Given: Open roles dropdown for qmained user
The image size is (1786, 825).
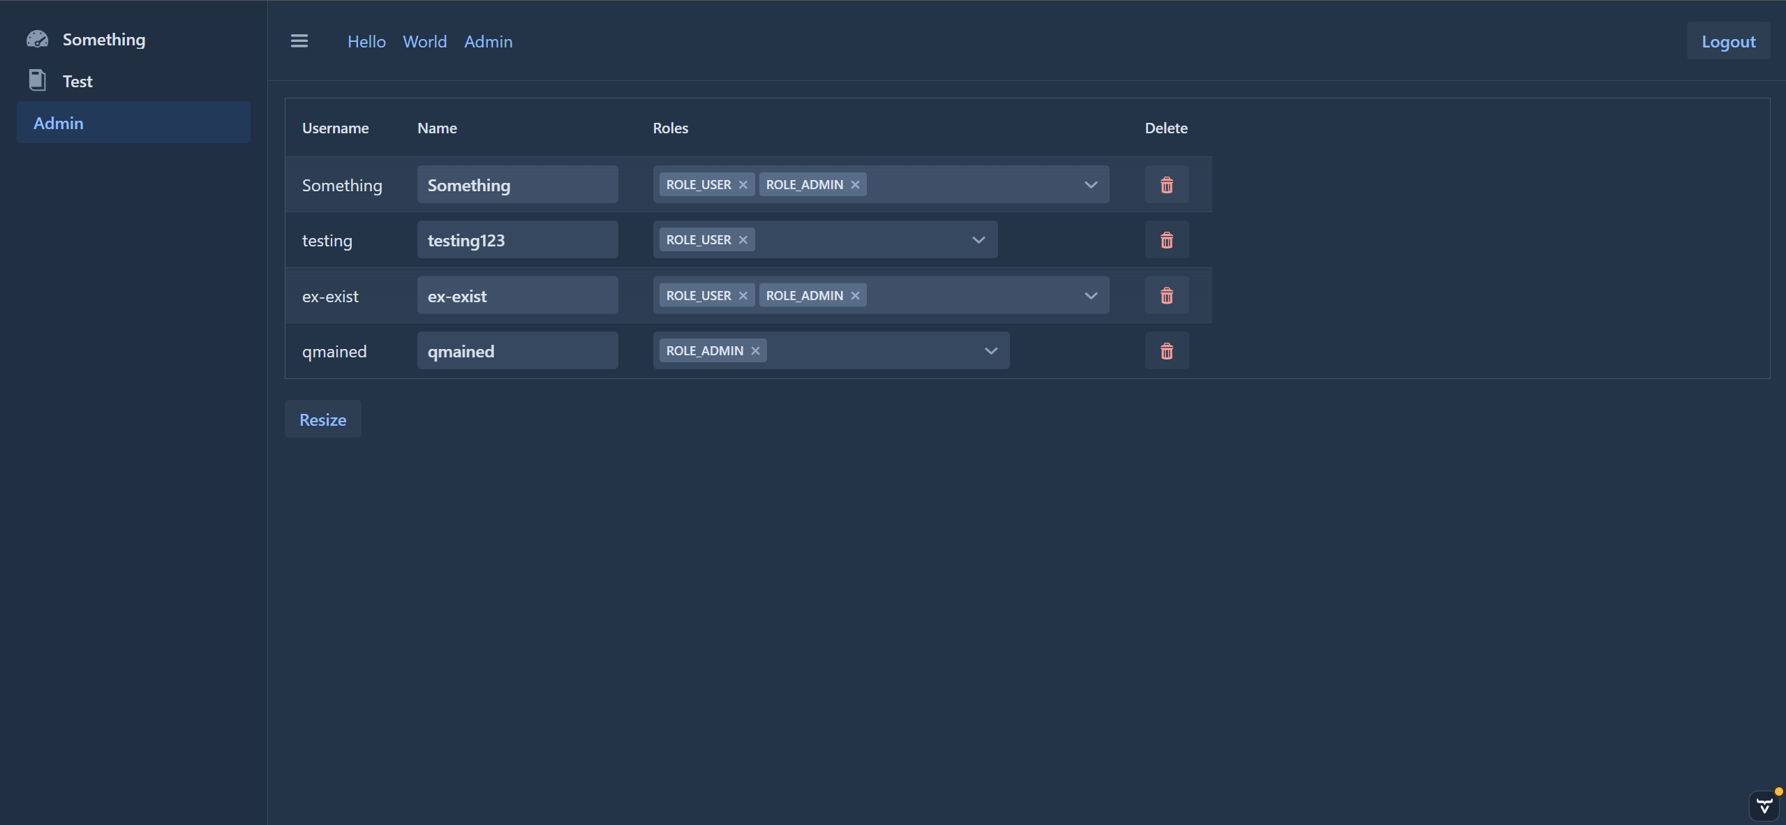Looking at the screenshot, I should (990, 351).
